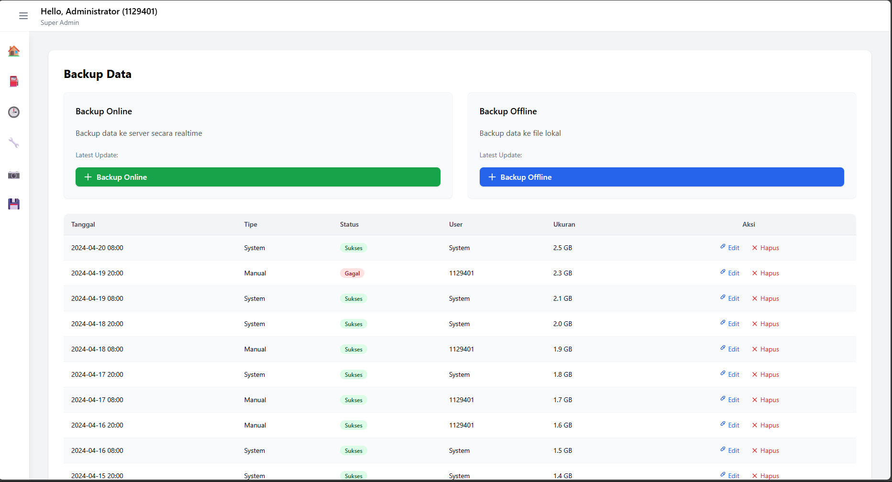Click the clock icon in sidebar
This screenshot has width=892, height=482.
click(x=14, y=112)
